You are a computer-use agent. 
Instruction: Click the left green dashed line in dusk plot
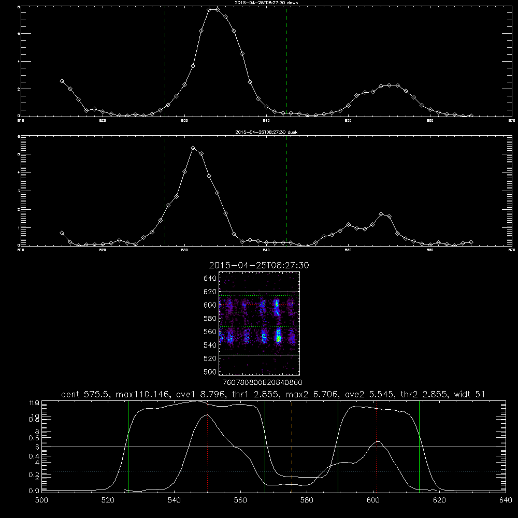pyautogui.click(x=165, y=191)
